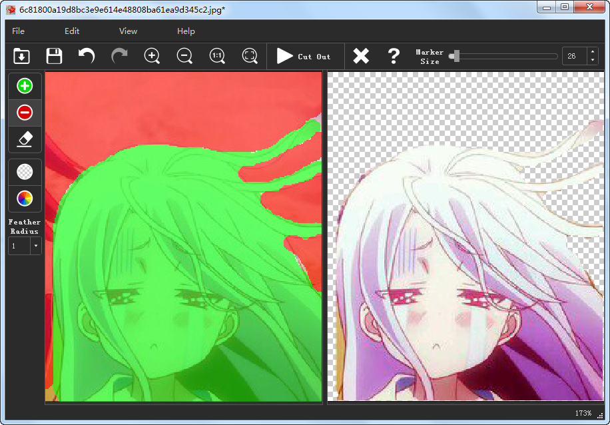Click the Marker Size slider handle

(x=456, y=56)
